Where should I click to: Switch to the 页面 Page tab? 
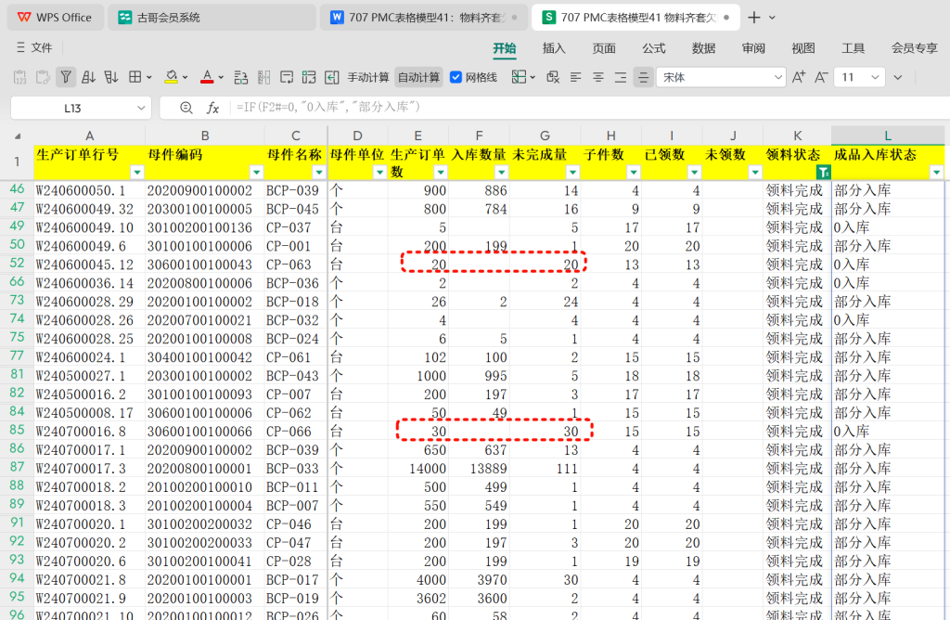point(603,48)
